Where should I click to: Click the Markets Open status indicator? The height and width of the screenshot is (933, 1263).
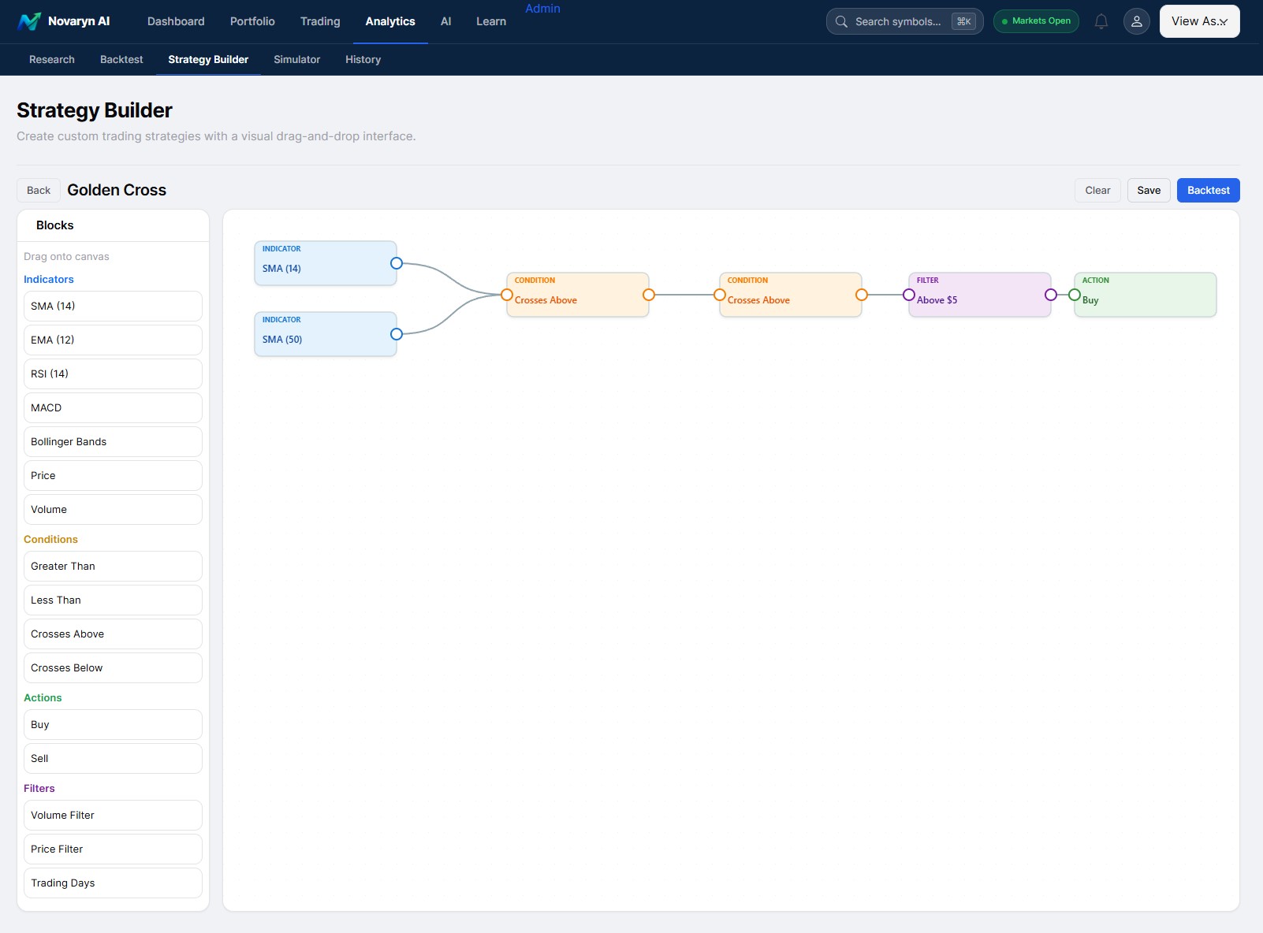(x=1036, y=21)
